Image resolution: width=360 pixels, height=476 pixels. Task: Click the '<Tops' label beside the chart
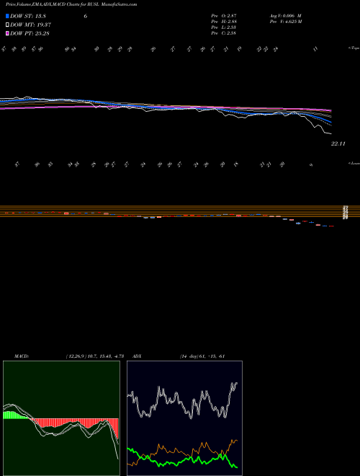(354, 48)
